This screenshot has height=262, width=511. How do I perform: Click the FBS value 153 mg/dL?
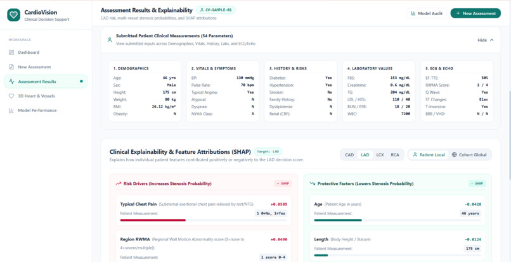click(400, 78)
